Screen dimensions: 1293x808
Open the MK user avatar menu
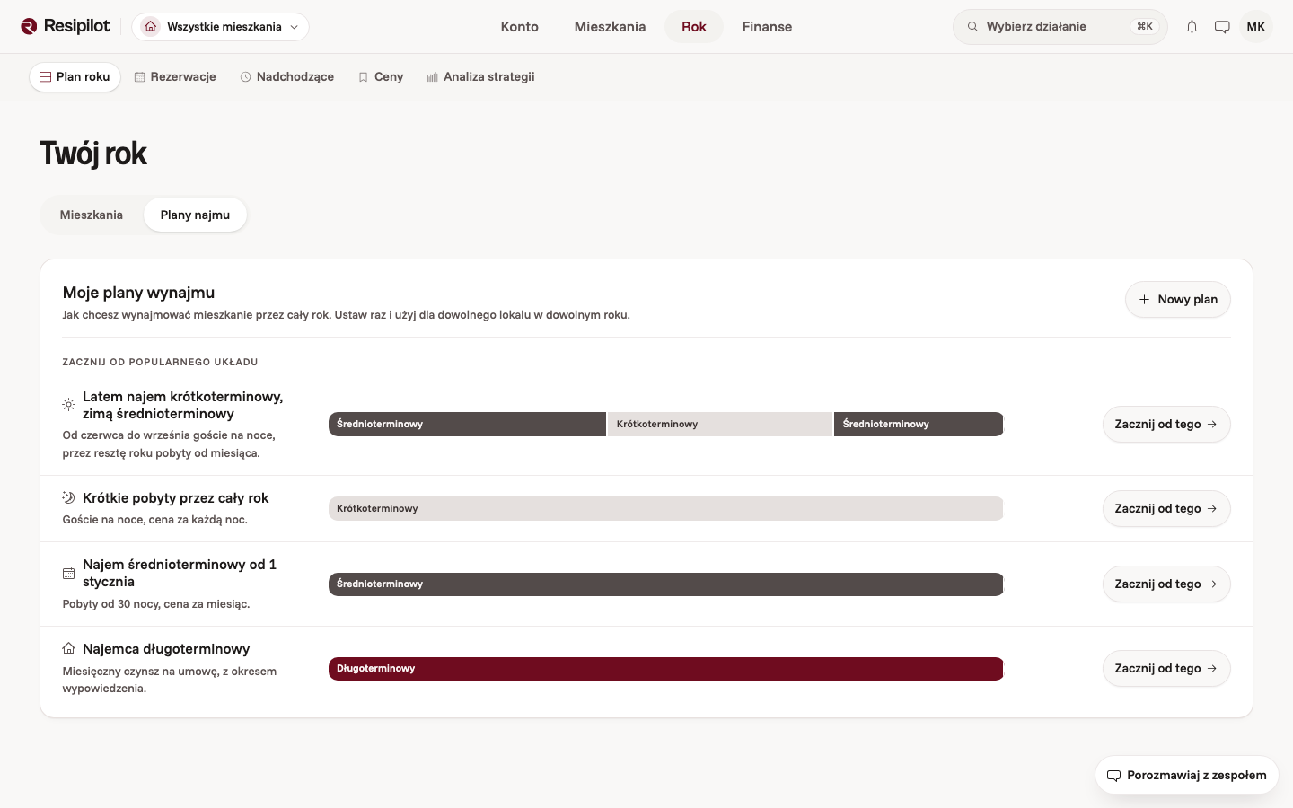(x=1255, y=27)
